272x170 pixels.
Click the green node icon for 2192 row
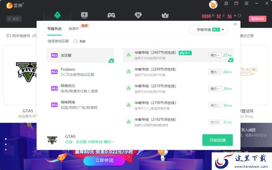(129, 122)
